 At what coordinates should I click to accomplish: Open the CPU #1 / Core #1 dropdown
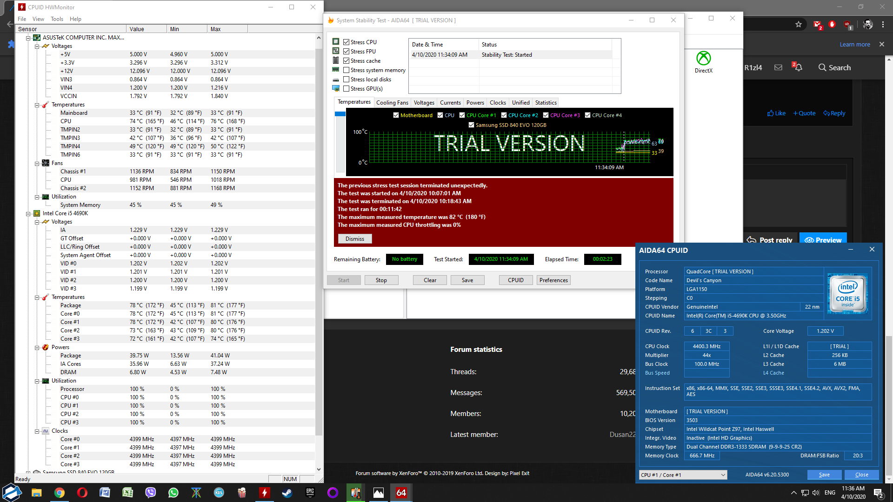pos(683,475)
